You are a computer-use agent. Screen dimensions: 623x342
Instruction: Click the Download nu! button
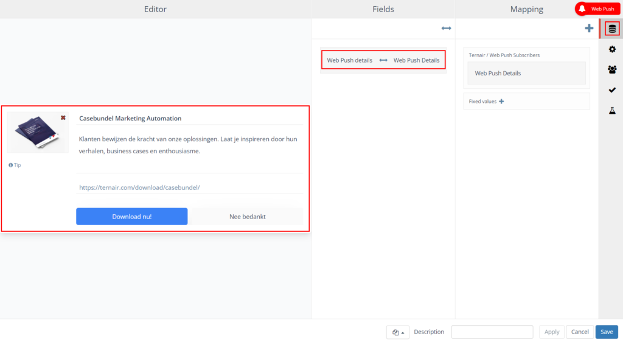click(x=131, y=217)
